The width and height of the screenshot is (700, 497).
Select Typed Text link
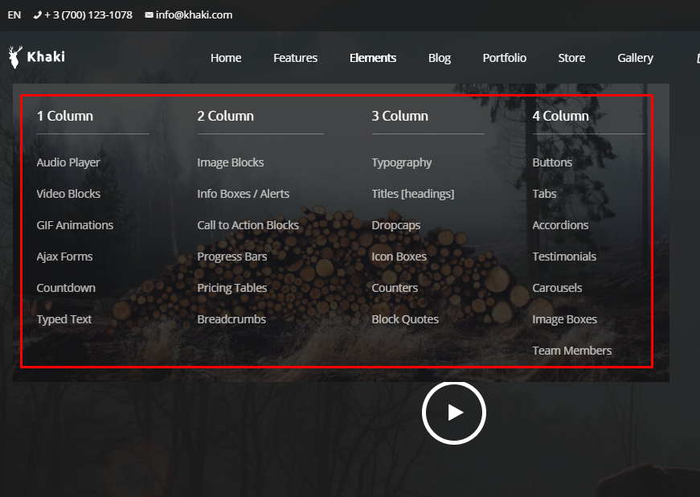pos(64,319)
